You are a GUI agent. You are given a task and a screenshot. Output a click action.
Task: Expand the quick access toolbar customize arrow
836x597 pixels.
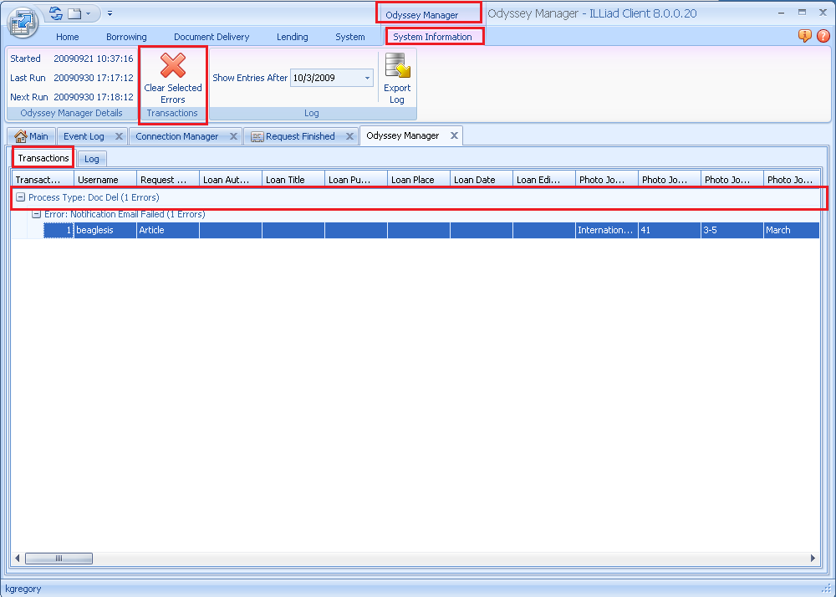pos(110,13)
